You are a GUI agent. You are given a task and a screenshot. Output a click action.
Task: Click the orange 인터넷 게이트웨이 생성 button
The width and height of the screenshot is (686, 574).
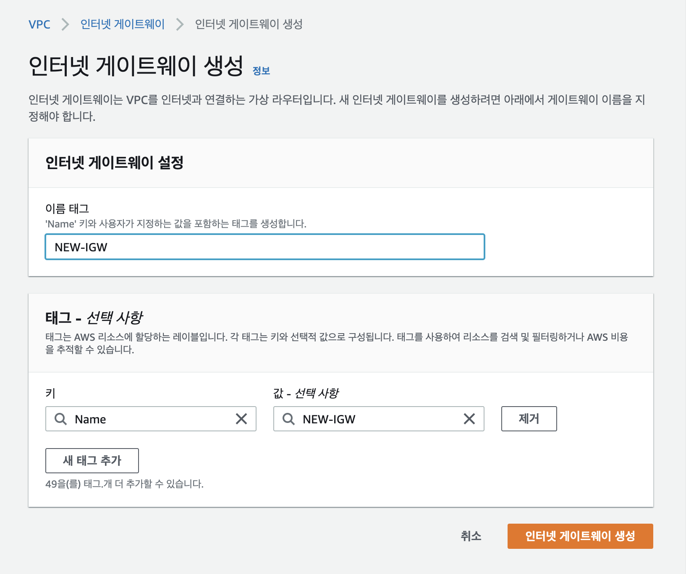coord(580,536)
